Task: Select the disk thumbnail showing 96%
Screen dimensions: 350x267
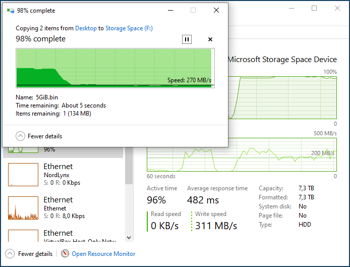Action: (23, 149)
